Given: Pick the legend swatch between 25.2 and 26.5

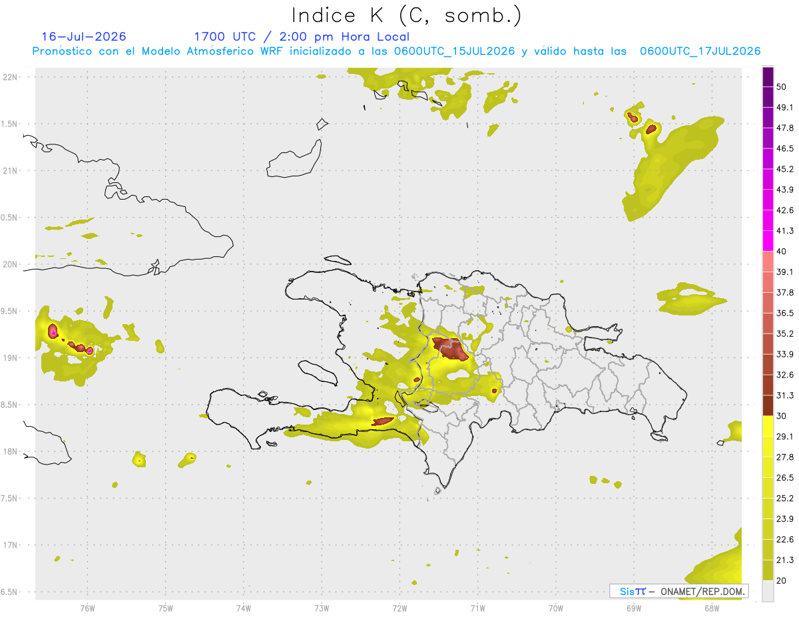Looking at the screenshot, I should tap(768, 488).
